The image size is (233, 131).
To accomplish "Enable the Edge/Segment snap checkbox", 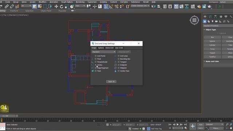I will (95, 68).
